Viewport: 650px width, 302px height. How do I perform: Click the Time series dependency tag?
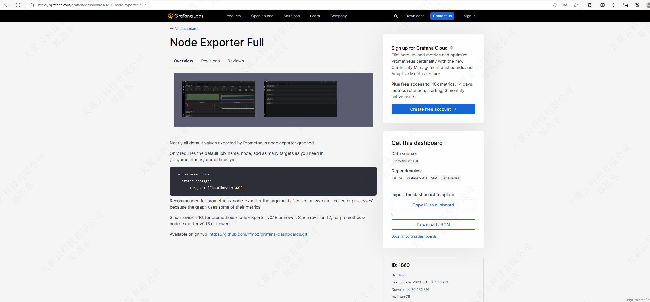[x=450, y=178]
